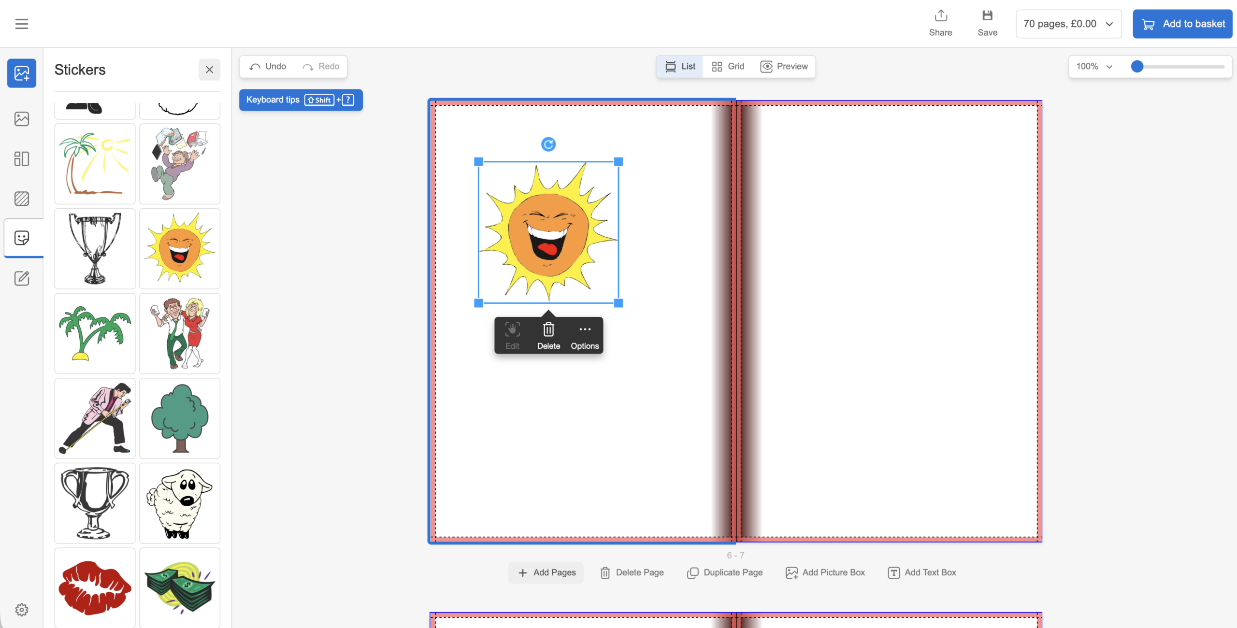Open the layouts panel icon
The image size is (1237, 628).
(x=21, y=158)
